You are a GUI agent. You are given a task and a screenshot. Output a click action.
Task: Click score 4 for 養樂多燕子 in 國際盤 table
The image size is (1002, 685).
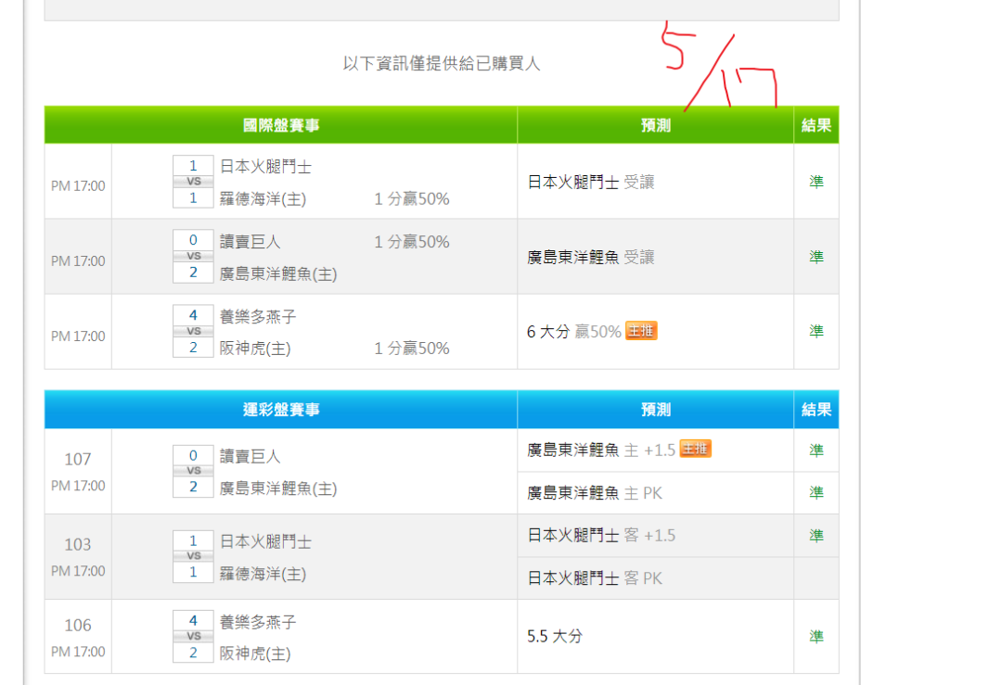point(193,315)
